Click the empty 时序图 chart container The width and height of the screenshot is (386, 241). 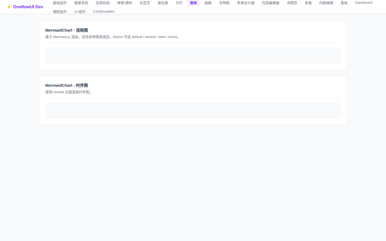[x=193, y=110]
